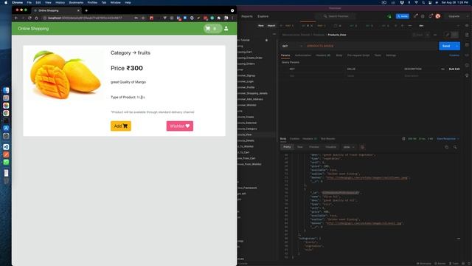Open the Bookmarks menu
The height and width of the screenshot is (266, 472).
(x=76, y=2)
